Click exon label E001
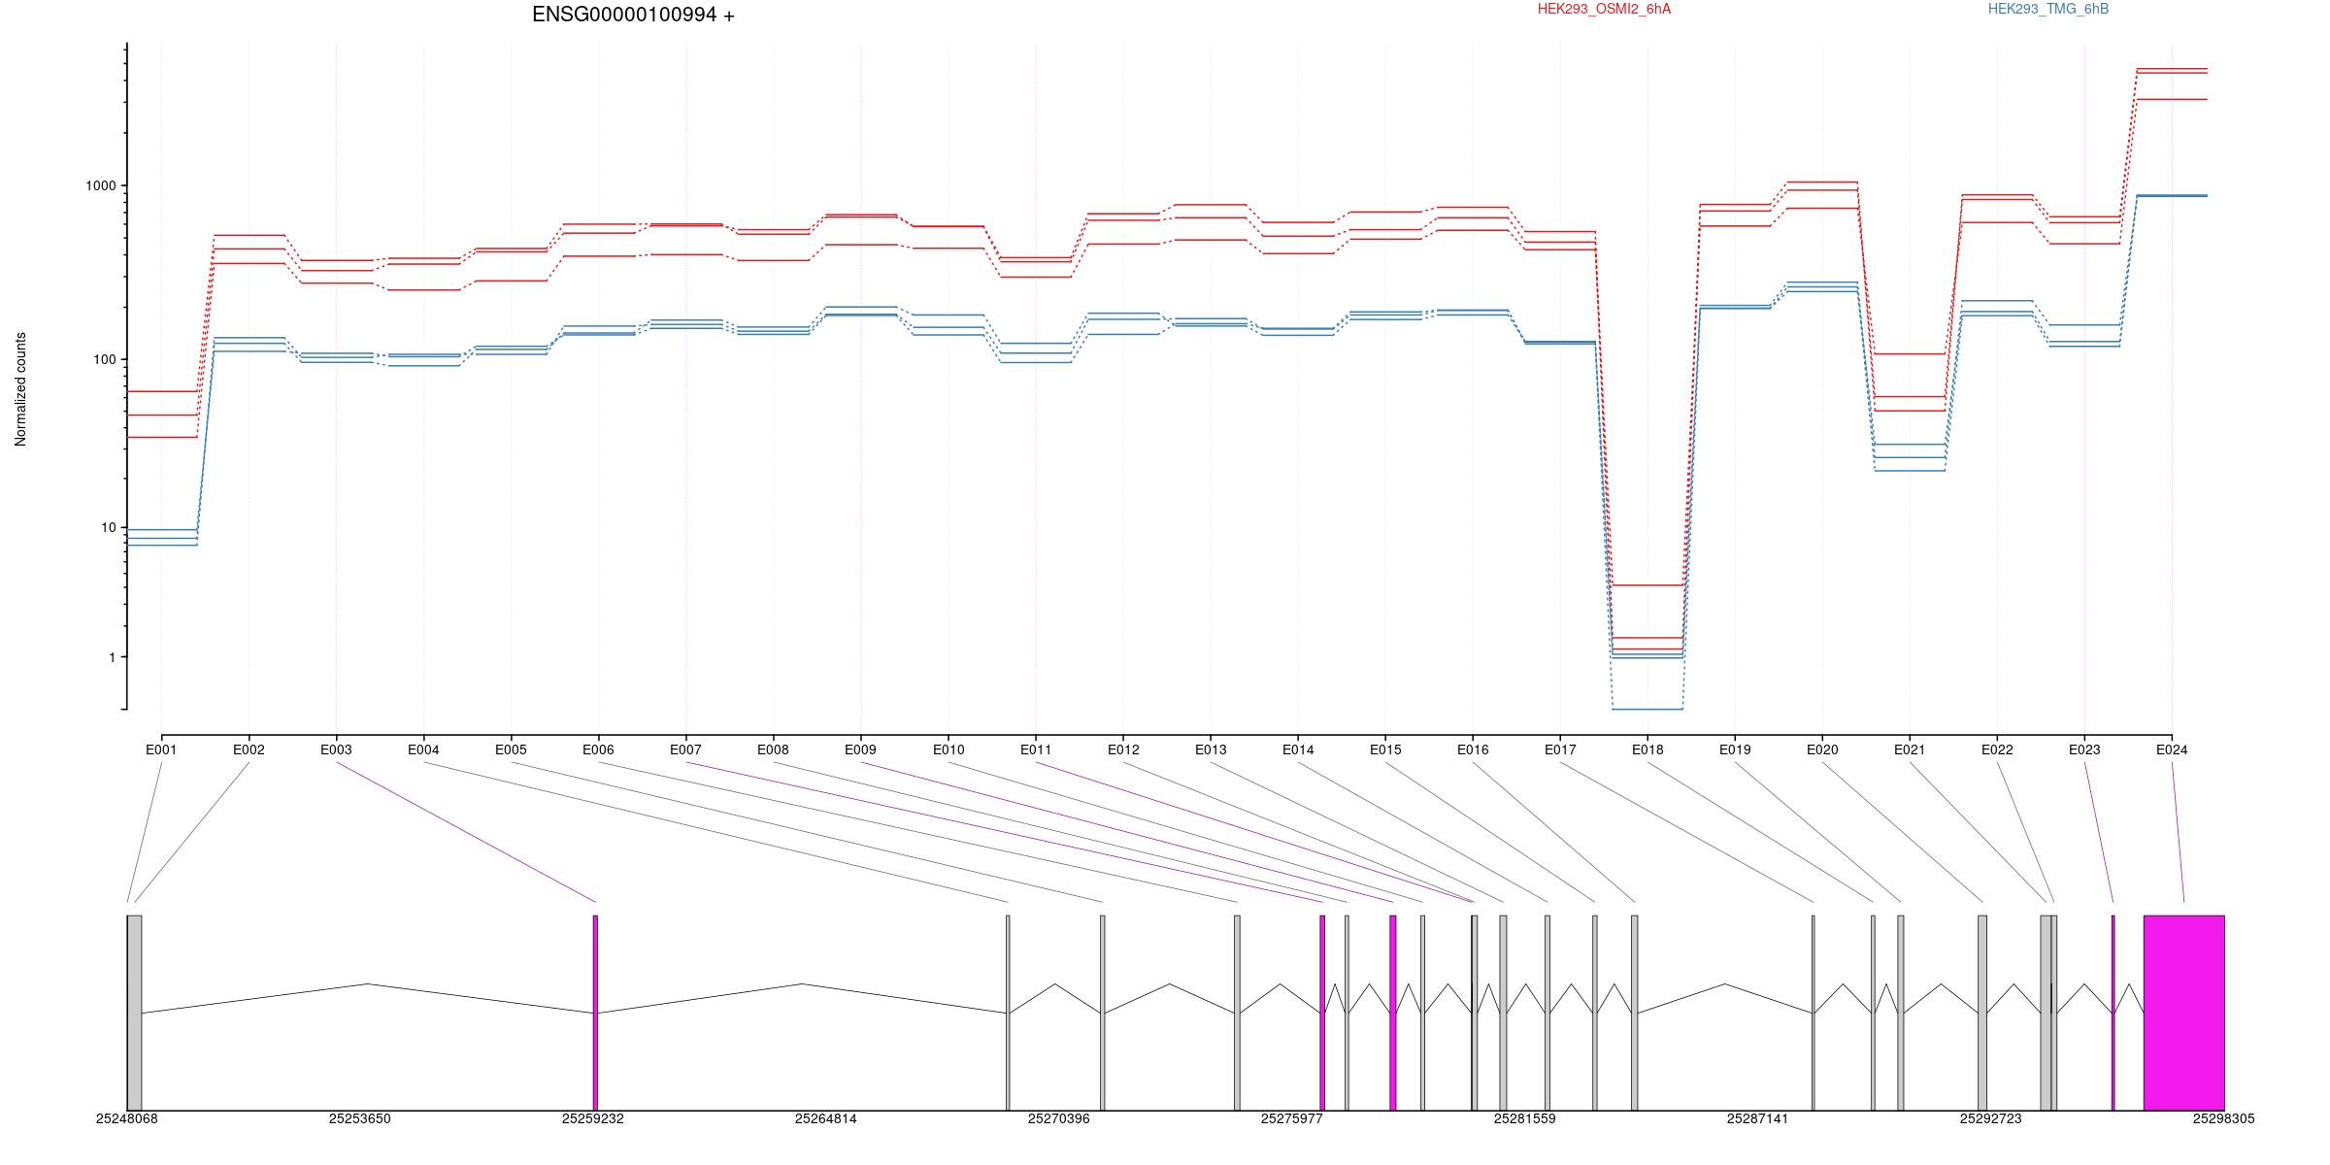2330x1165 pixels. (161, 749)
